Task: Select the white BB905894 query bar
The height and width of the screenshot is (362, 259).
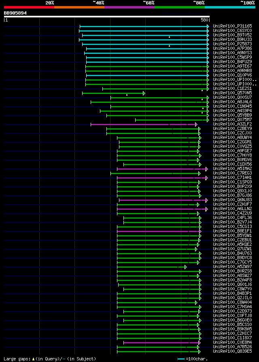Action: click(107, 17)
